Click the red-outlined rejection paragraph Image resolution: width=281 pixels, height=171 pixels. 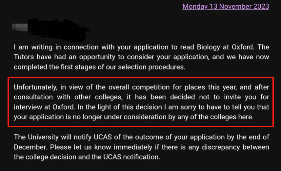tap(140, 102)
